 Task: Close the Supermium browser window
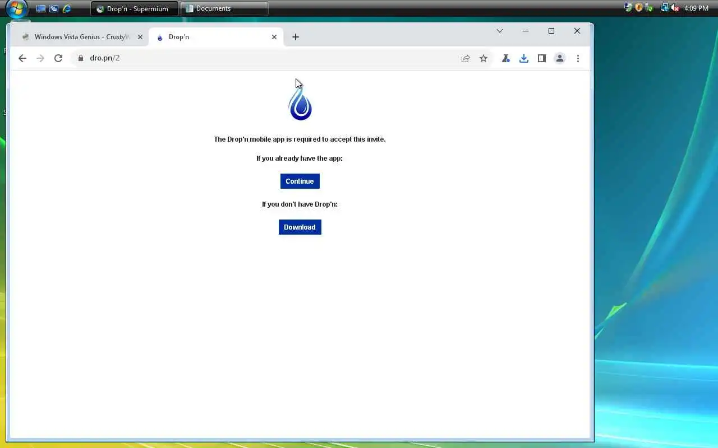(x=577, y=31)
